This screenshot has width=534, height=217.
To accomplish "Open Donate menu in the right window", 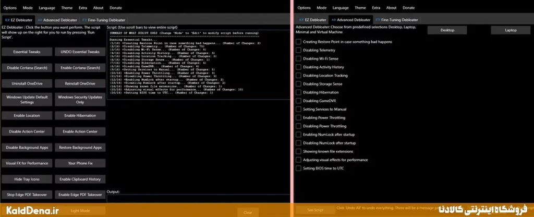I will (x=409, y=8).
